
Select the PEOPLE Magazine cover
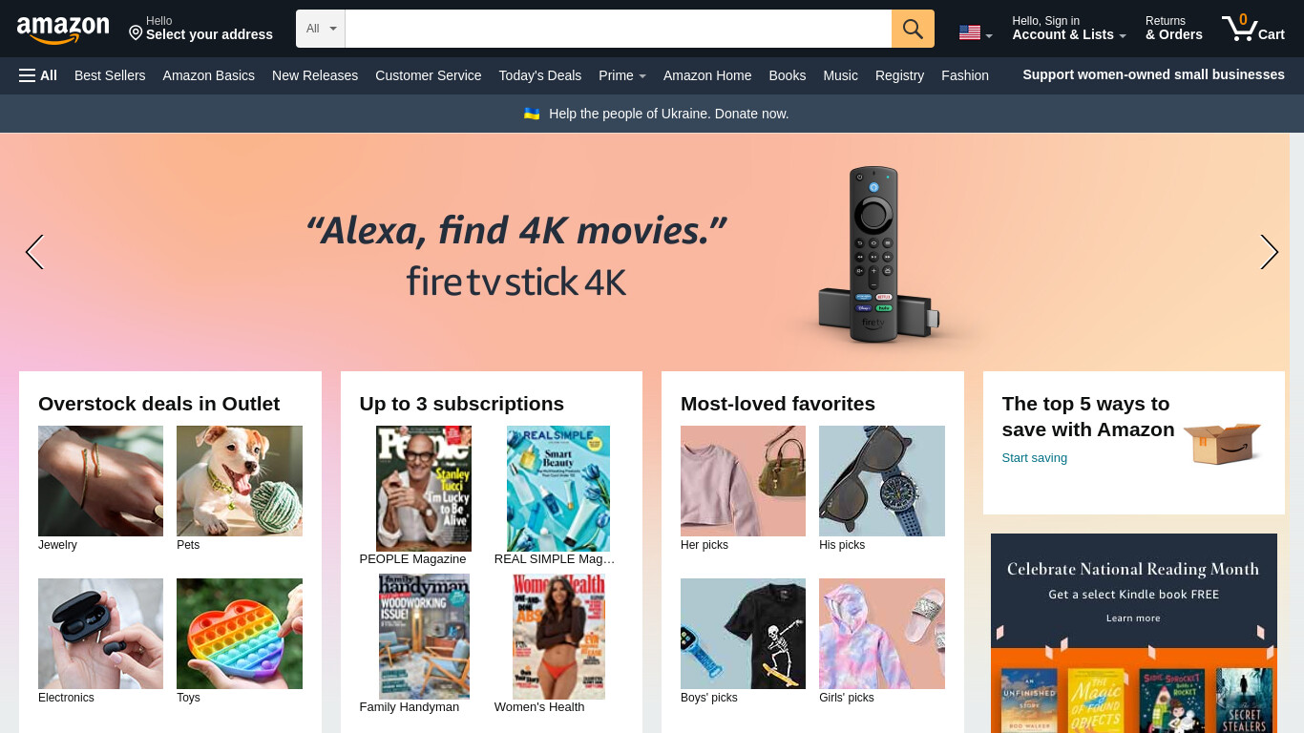click(424, 489)
